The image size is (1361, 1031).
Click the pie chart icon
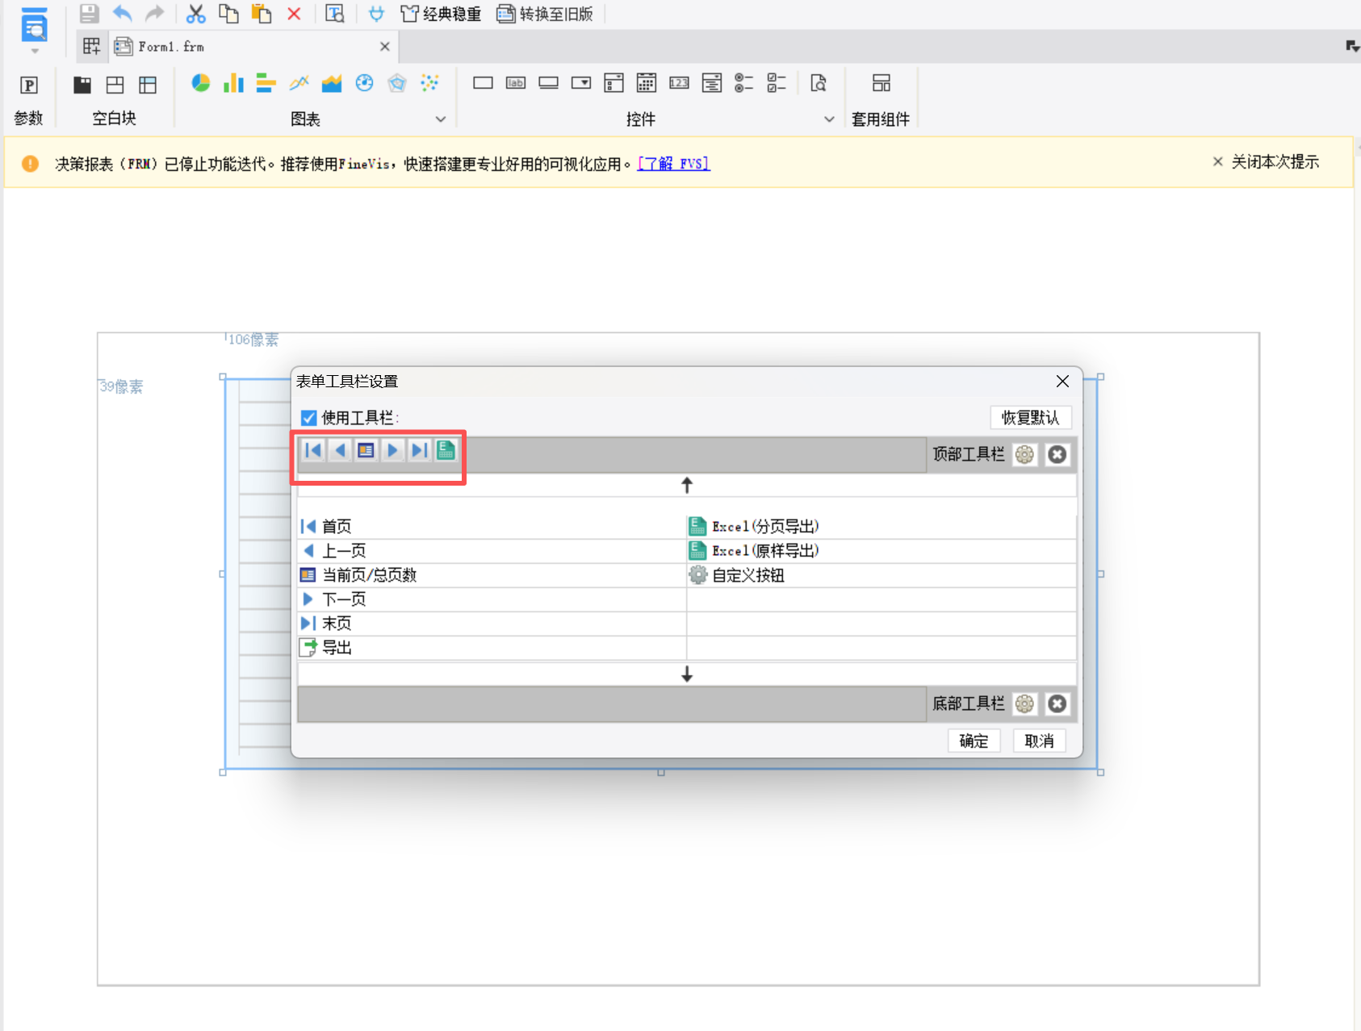point(200,83)
